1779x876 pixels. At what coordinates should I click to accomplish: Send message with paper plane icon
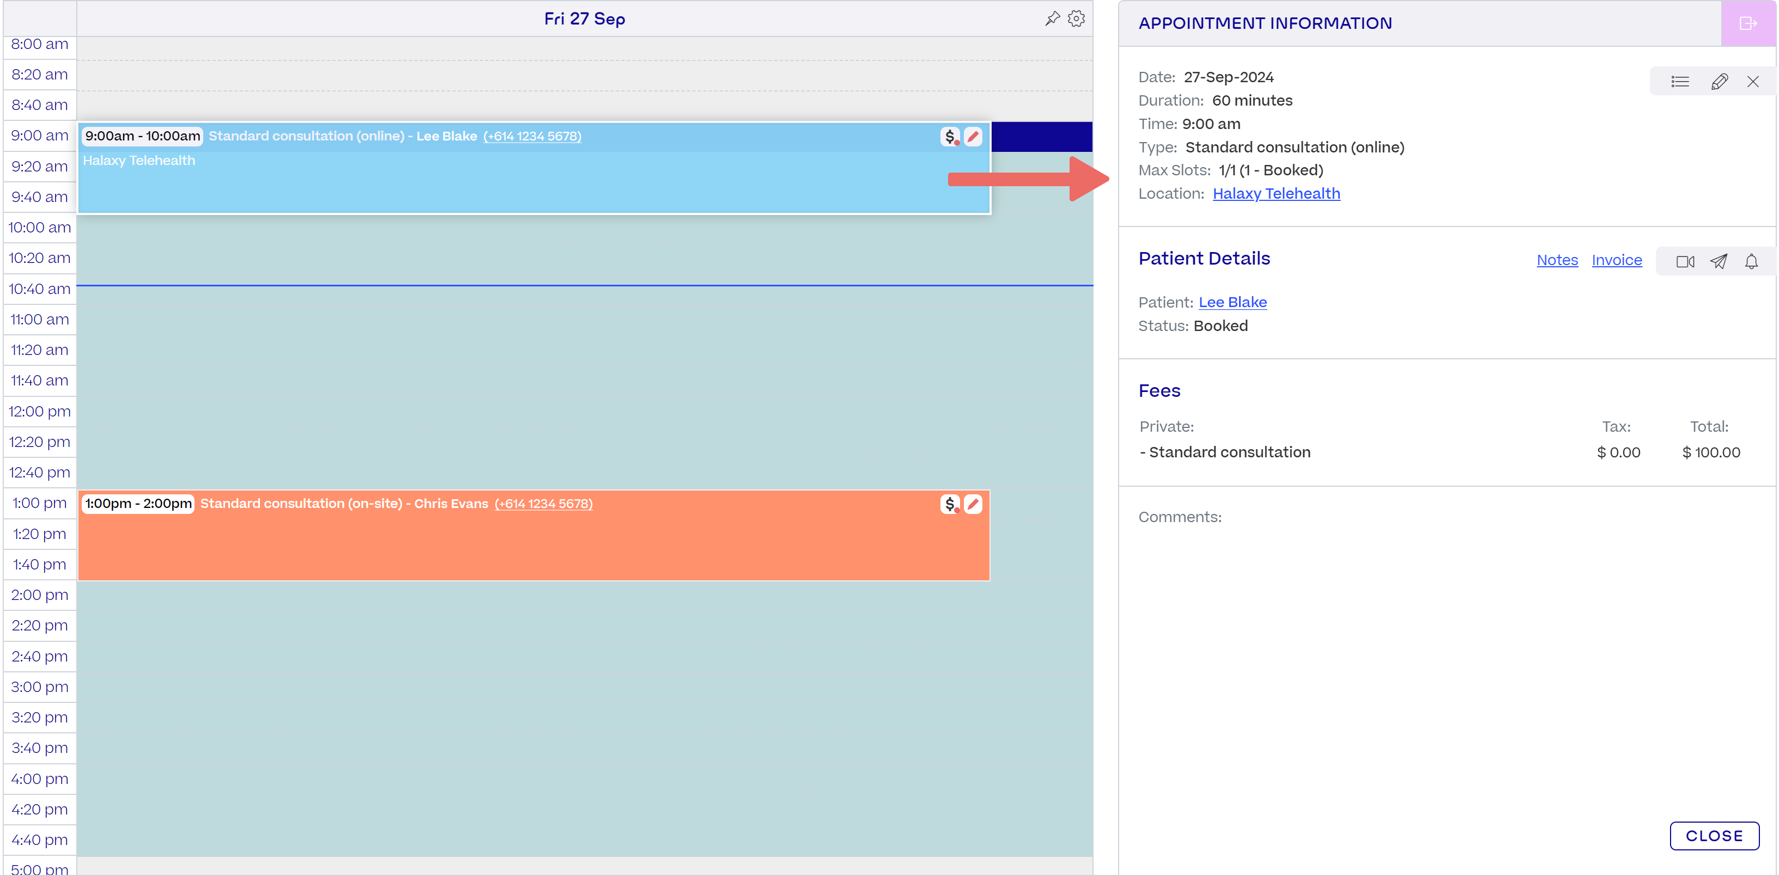(1718, 262)
